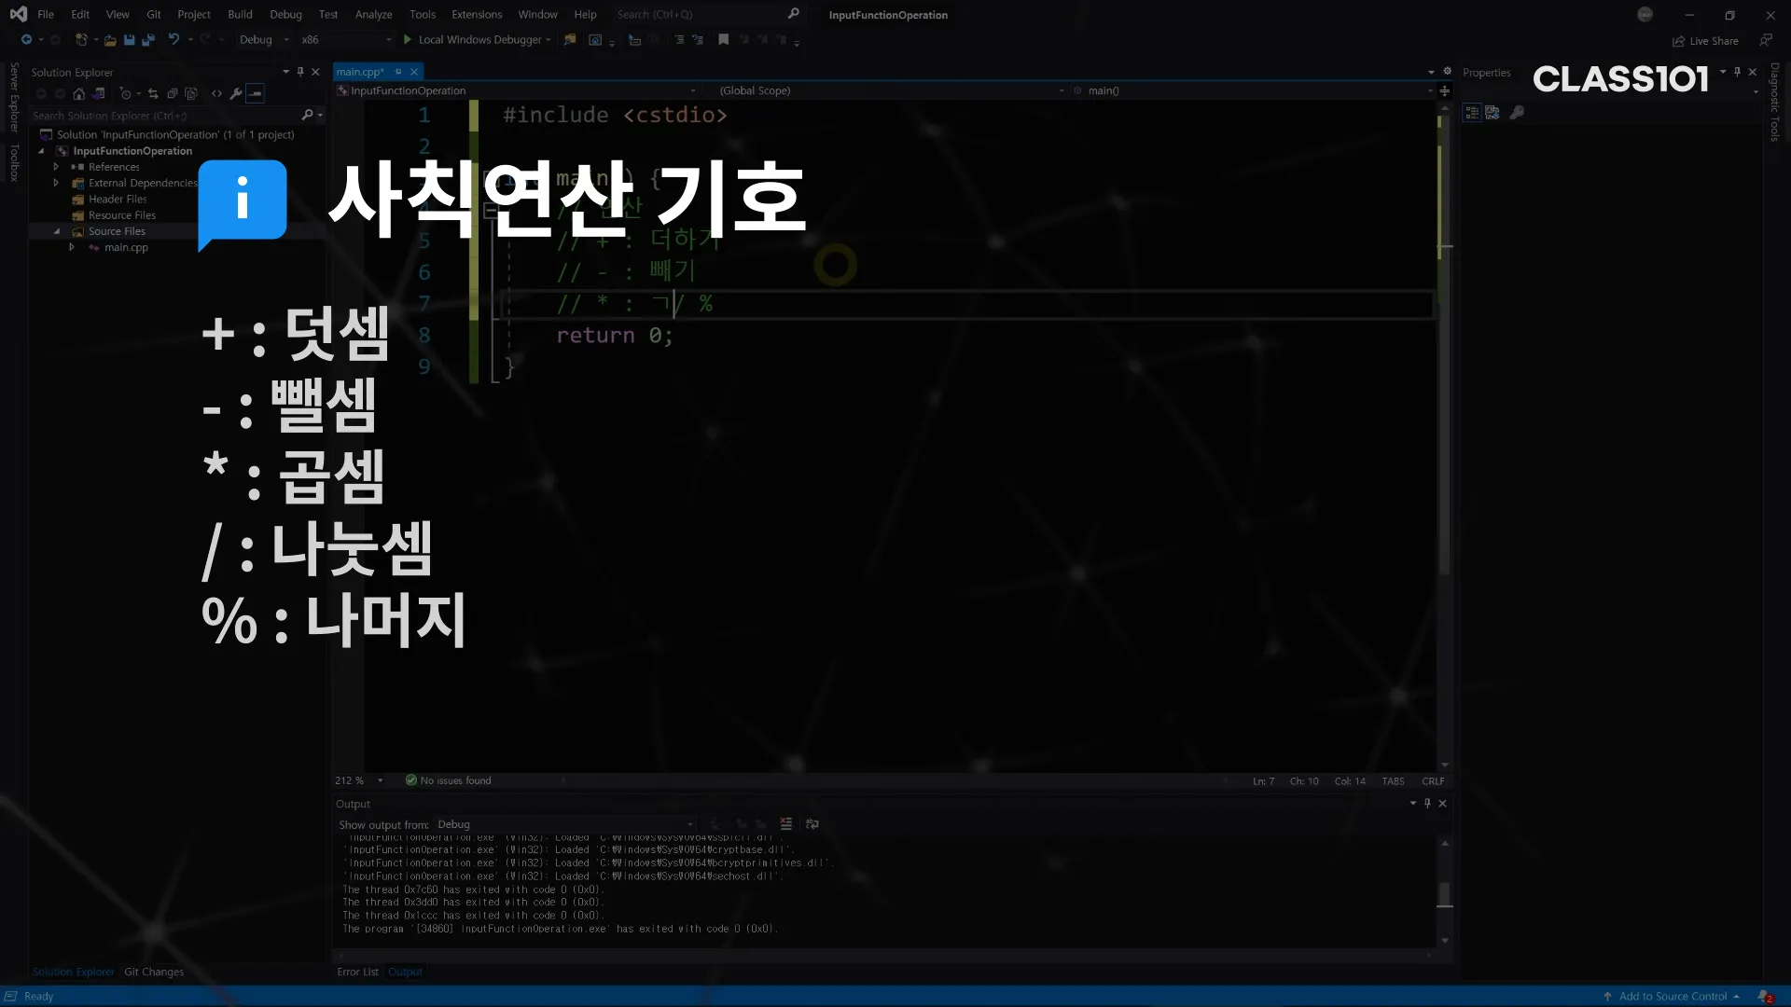Image resolution: width=1791 pixels, height=1007 pixels.
Task: Click the Undo arrow icon
Action: (174, 40)
